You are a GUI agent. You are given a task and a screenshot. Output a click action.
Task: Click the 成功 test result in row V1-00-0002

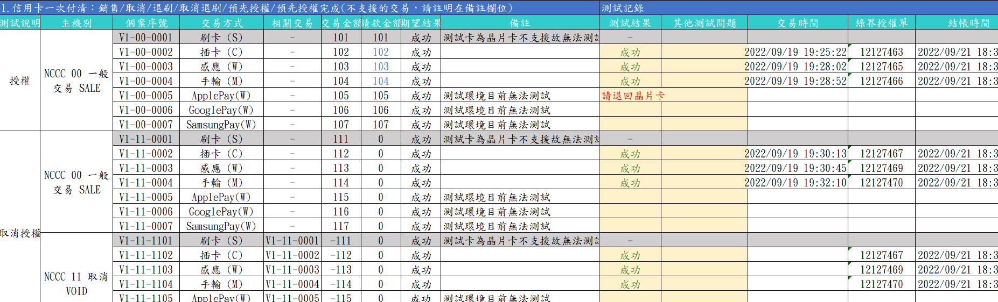(x=630, y=52)
